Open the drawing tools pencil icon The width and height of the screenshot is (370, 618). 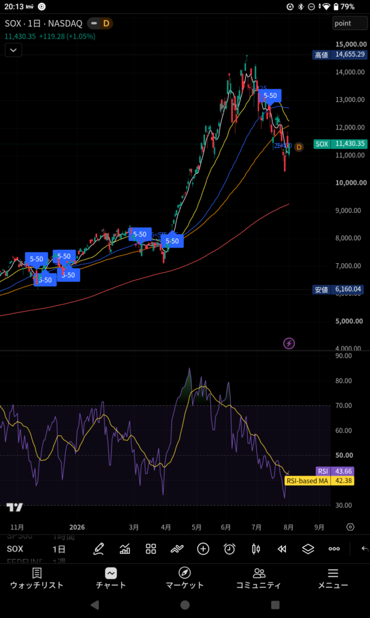pyautogui.click(x=99, y=549)
